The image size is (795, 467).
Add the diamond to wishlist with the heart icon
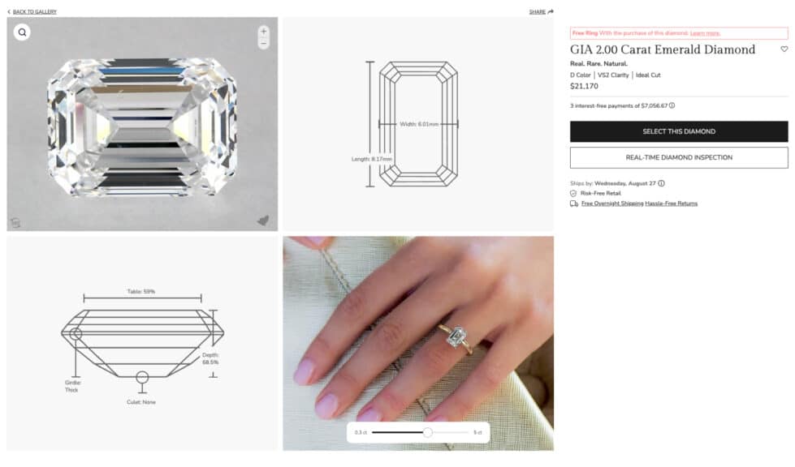point(784,49)
